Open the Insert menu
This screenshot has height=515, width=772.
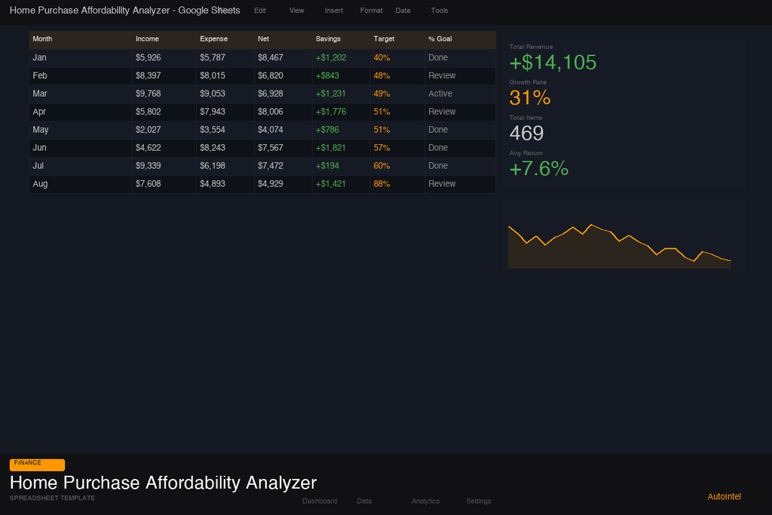tap(334, 11)
